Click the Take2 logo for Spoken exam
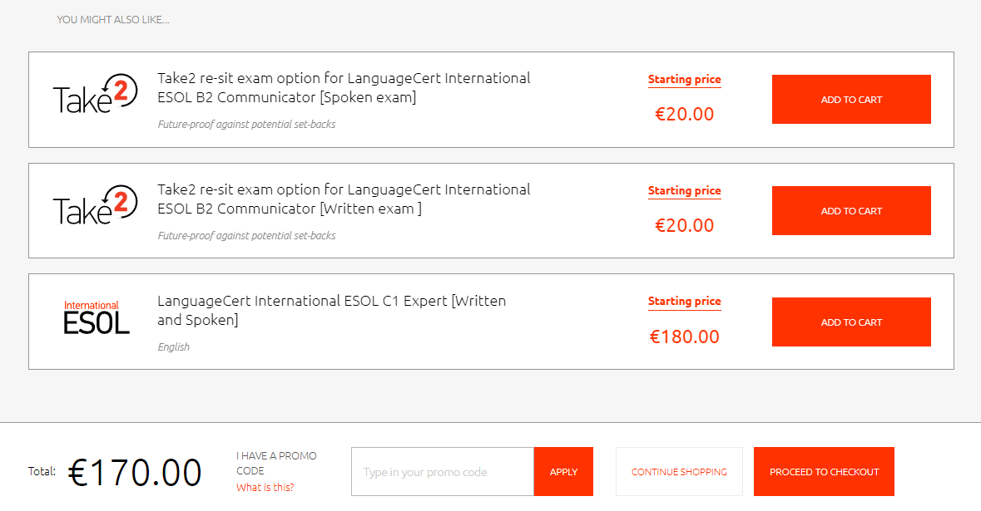The height and width of the screenshot is (511, 981). 95,95
